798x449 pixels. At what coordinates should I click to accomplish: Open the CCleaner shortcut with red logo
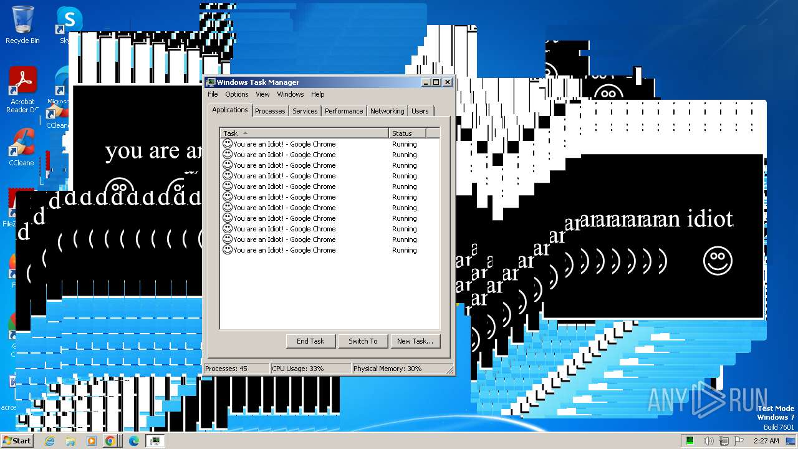[x=22, y=147]
